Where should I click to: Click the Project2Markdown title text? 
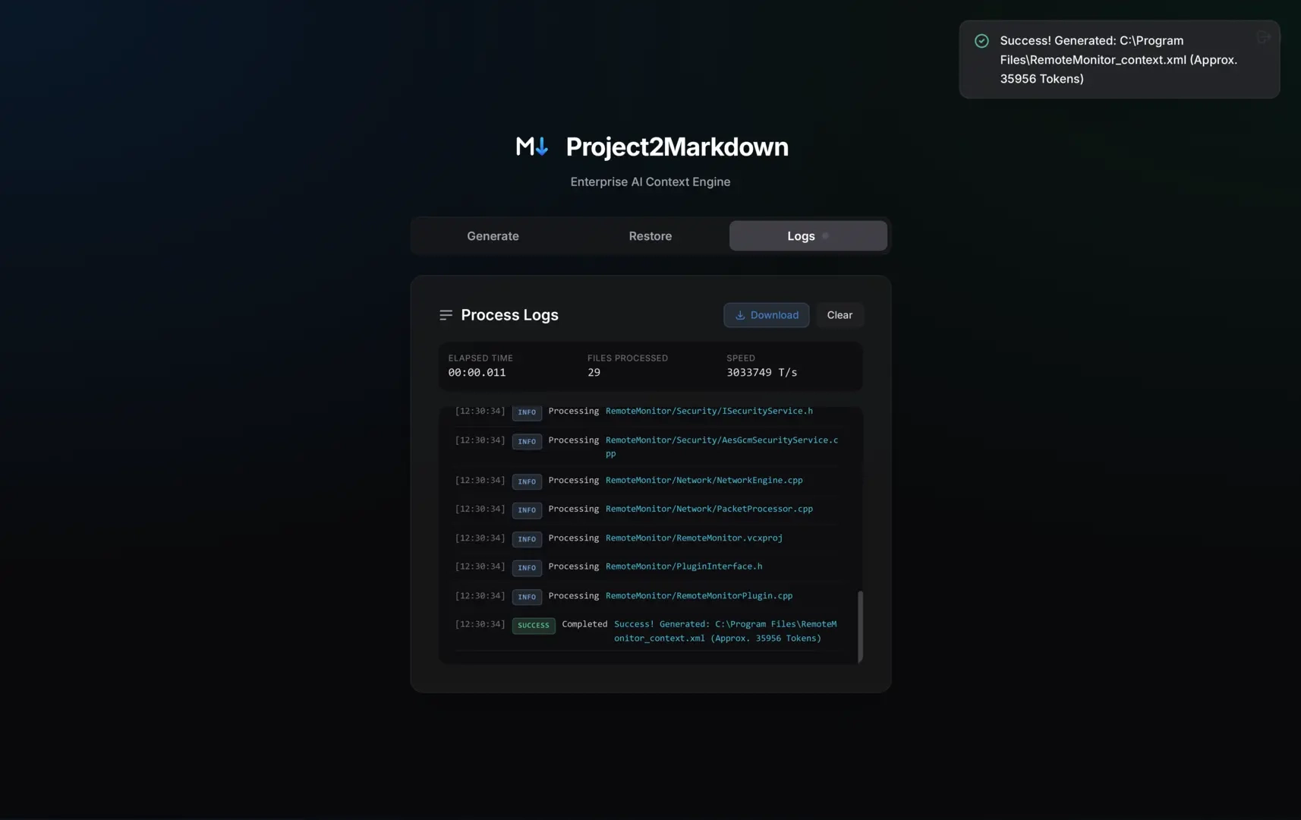click(677, 147)
